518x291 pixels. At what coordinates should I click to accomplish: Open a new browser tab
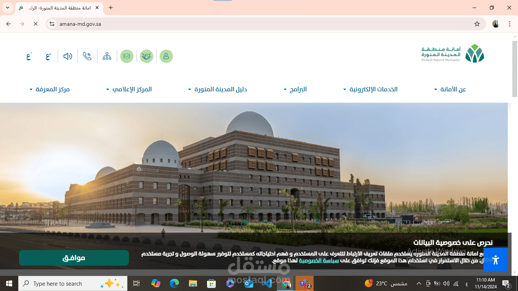[x=111, y=8]
